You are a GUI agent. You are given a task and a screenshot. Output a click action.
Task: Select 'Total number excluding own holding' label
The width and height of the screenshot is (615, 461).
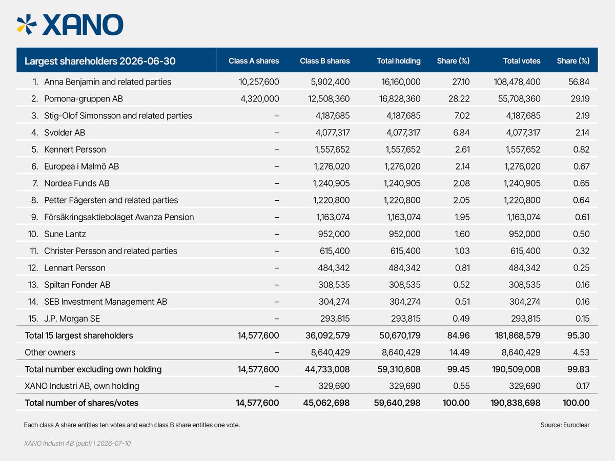point(93,369)
